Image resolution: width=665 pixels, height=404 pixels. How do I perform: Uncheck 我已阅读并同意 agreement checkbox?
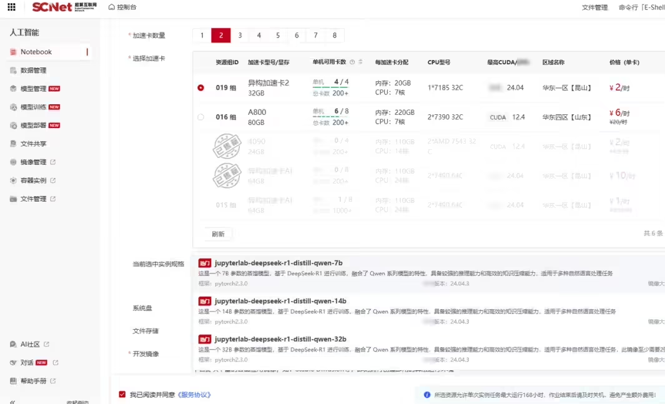pyautogui.click(x=122, y=394)
